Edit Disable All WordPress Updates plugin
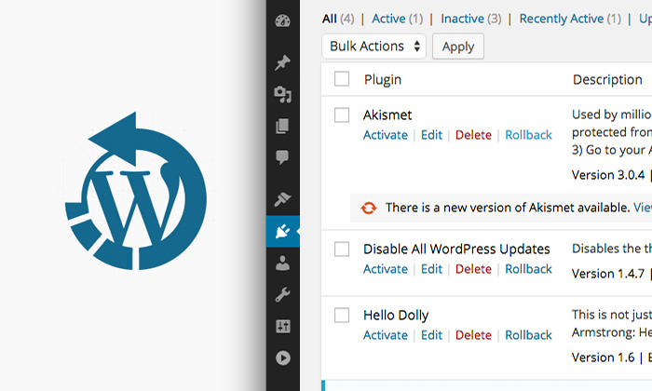Viewport: 652px width, 391px height. point(431,269)
